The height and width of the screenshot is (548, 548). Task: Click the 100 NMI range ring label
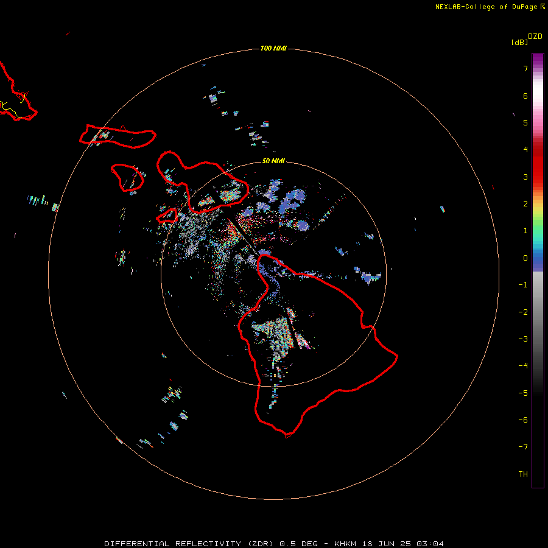click(273, 48)
